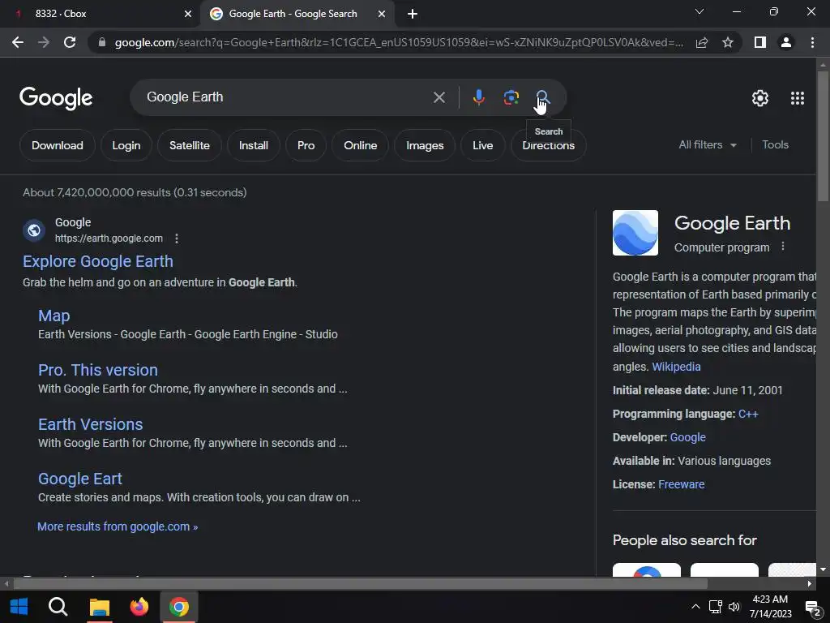The width and height of the screenshot is (830, 623).
Task: Close the Google Earth search tab
Action: (382, 14)
